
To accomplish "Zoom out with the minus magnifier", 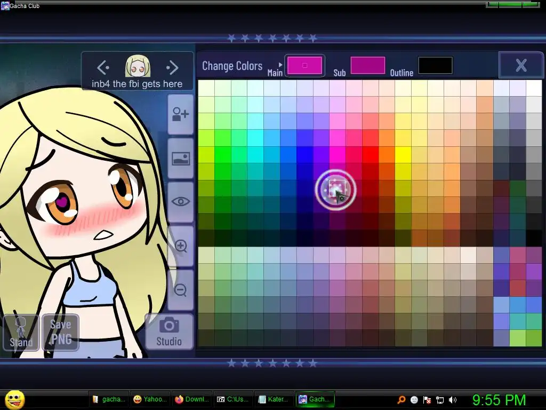I will [180, 290].
